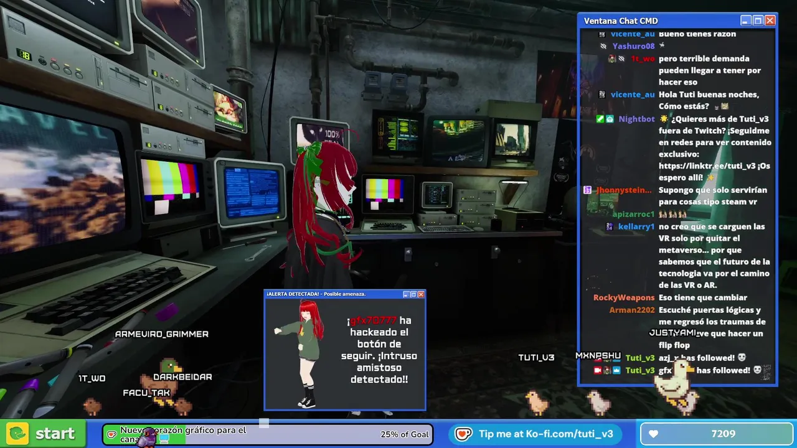
Task: Minimize the ALERTA DETECTADA window
Action: [x=406, y=294]
